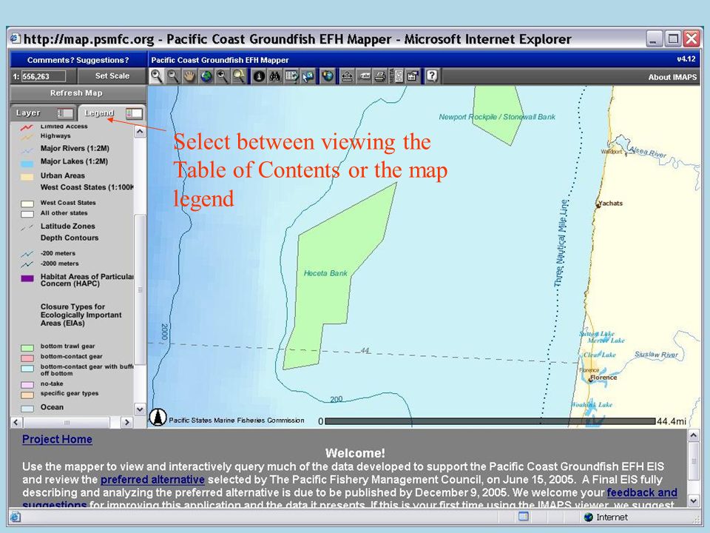
Task: Activate the Pan hand tool
Action: [189, 76]
